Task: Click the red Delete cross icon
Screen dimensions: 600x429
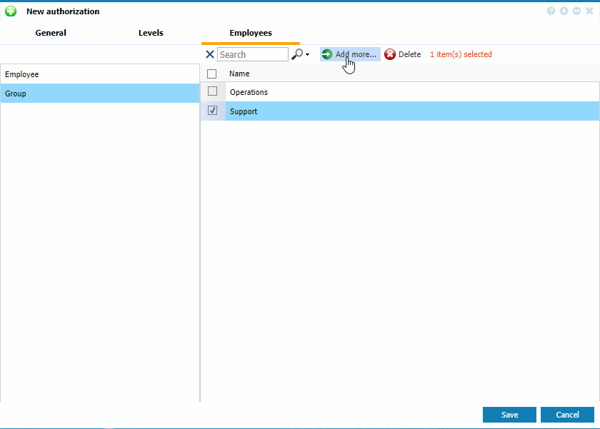Action: click(x=390, y=54)
